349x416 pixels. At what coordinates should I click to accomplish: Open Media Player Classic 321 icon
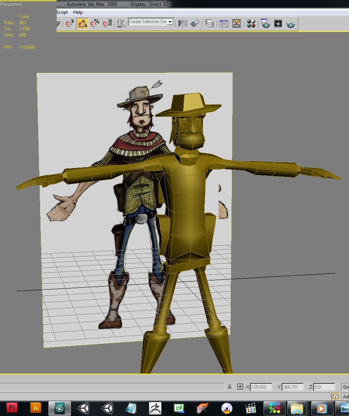251,408
